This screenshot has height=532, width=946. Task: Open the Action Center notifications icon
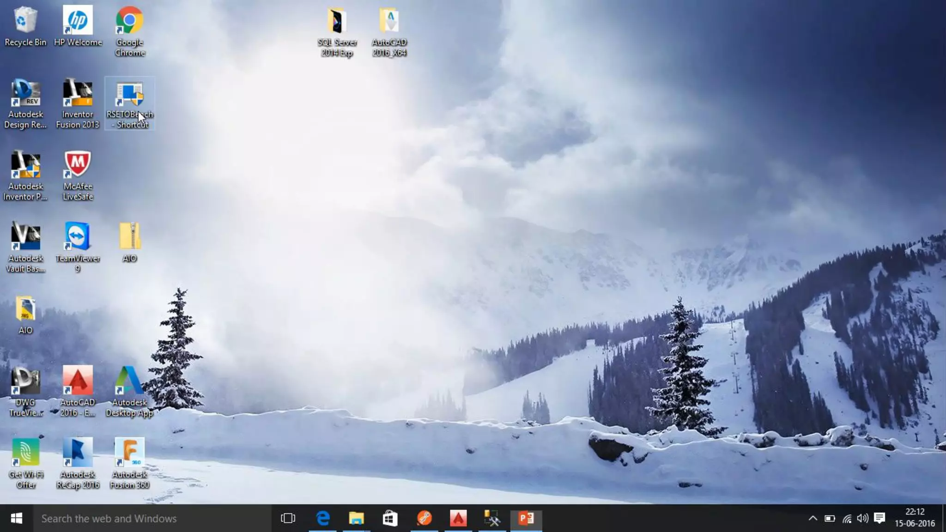879,518
